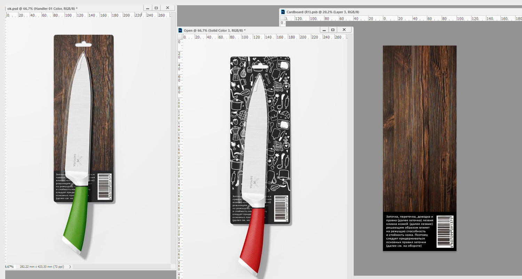
Task: Click the barcode on the Cardboard canvas
Action: pos(445,231)
